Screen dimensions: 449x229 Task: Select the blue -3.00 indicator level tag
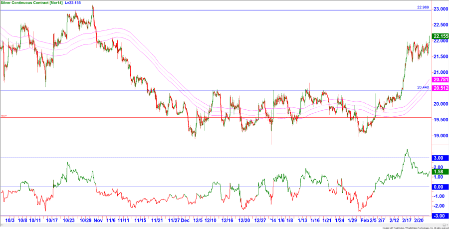tap(440, 216)
